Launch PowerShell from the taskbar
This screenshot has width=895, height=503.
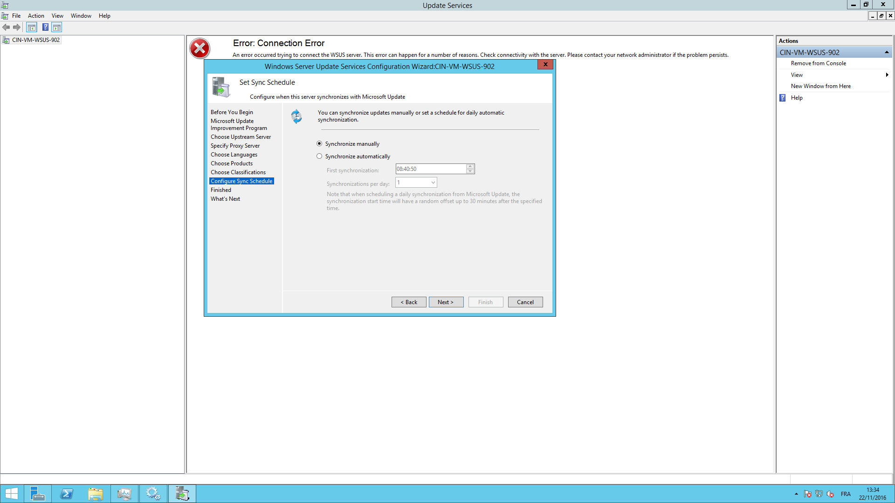tap(67, 494)
